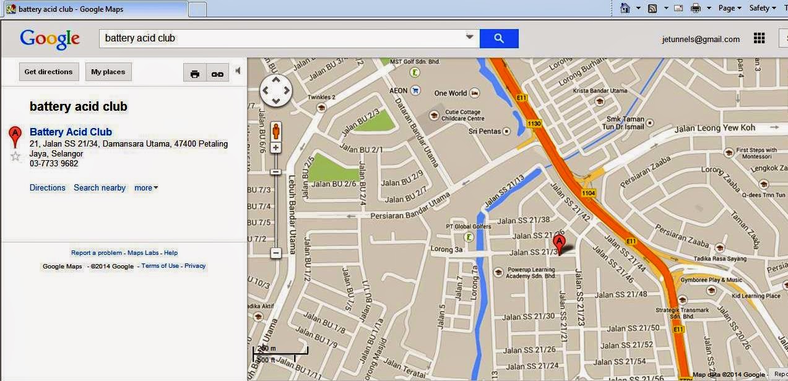Click the print icon in maps panel
The height and width of the screenshot is (381, 788).
(x=195, y=72)
